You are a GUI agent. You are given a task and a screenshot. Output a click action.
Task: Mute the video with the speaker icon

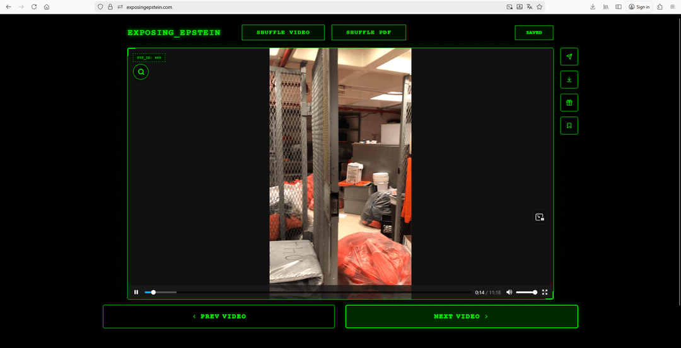coord(509,292)
